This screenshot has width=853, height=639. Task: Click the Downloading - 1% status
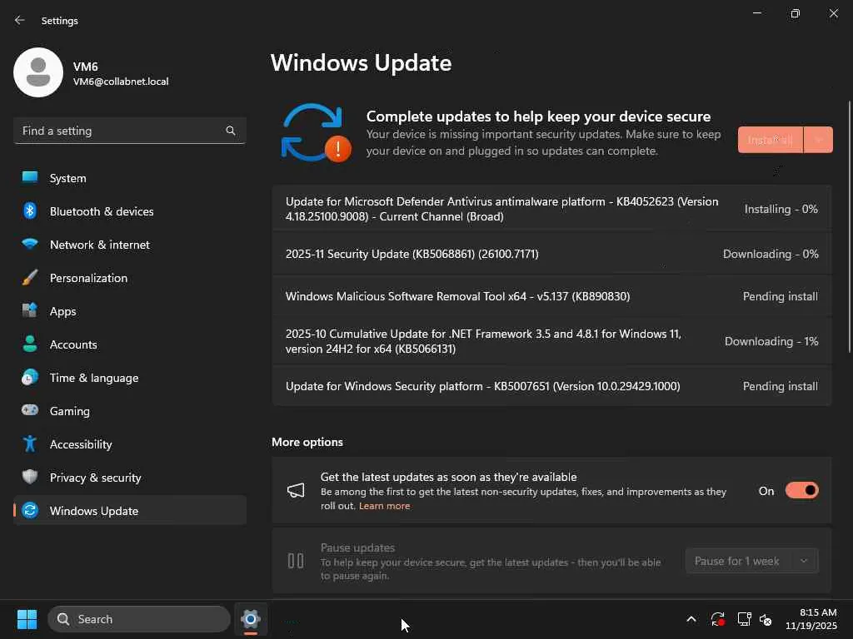coord(771,341)
